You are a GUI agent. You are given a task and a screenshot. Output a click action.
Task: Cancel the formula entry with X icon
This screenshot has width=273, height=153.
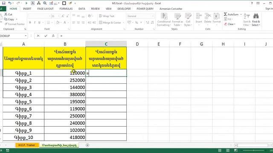point(38,36)
